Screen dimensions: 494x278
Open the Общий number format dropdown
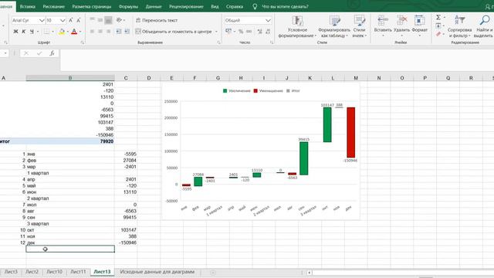click(x=268, y=20)
